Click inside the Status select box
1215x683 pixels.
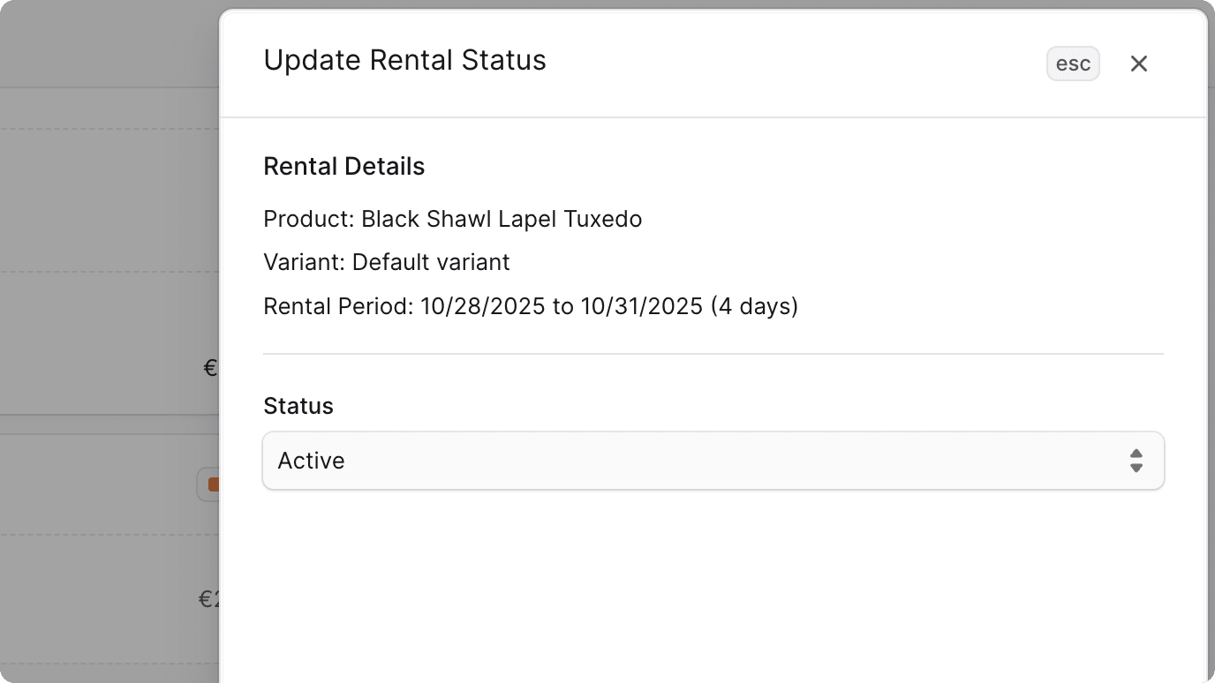[618, 460]
